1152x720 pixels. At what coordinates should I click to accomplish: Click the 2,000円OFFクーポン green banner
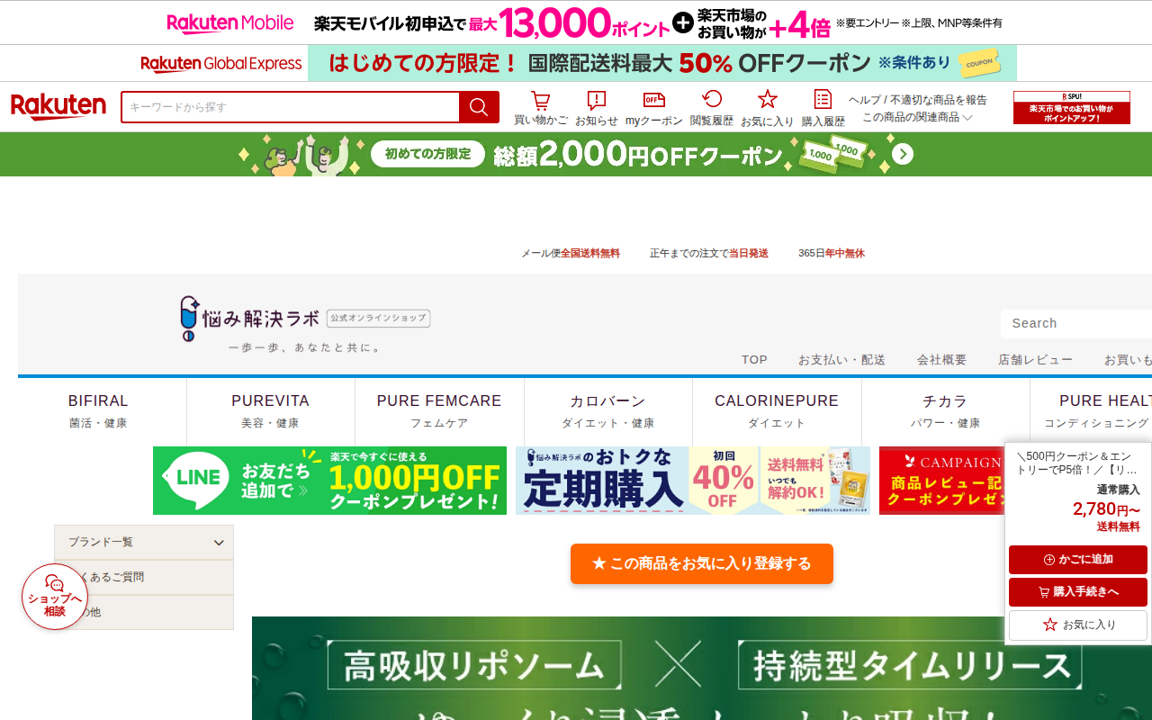(x=576, y=155)
